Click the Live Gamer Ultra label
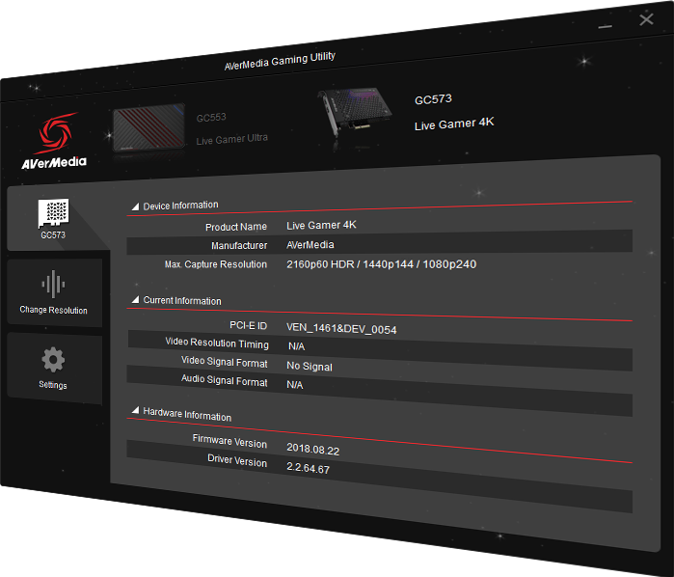674x577 pixels. pyautogui.click(x=232, y=139)
